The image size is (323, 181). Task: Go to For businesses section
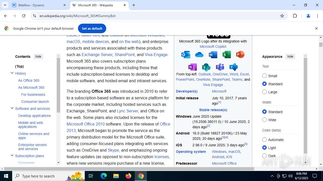tap(33, 95)
